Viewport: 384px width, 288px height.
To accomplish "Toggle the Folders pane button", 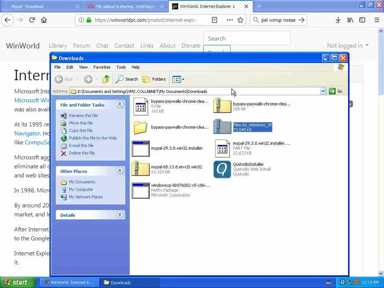I will (154, 79).
